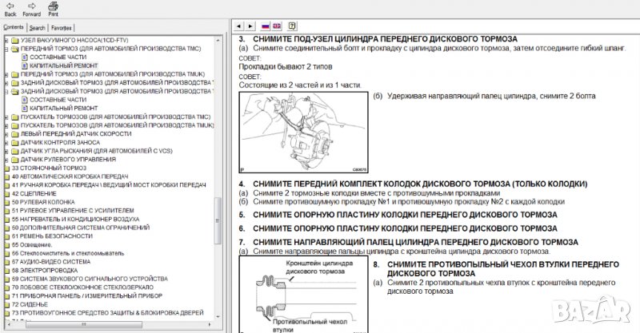Viewport: 640px width, 333px height.
Task: Expand the ДАТЧИК КОНТРОЛЯ ЗАНОСА node
Action: point(6,142)
